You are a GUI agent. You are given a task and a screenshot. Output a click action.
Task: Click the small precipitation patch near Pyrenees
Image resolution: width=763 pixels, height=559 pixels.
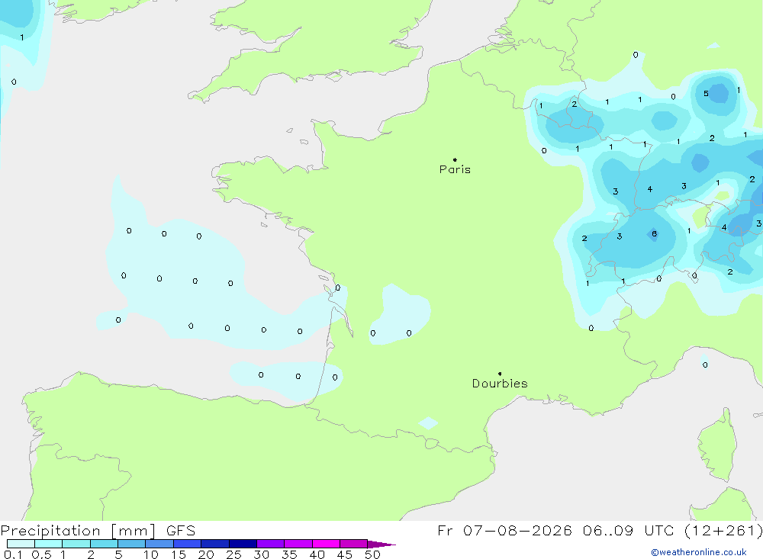click(x=428, y=422)
